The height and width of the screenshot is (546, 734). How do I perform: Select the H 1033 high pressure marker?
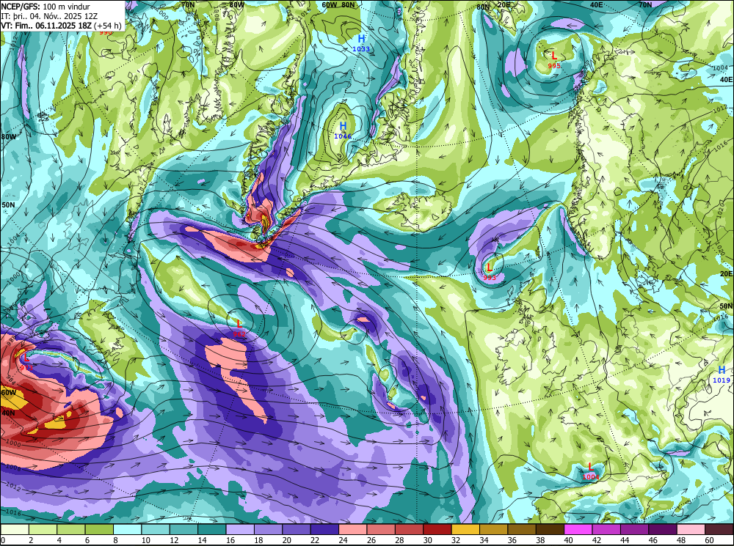pyautogui.click(x=361, y=43)
